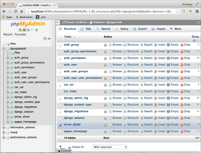Viewport: 201px width, 153px height.
Task: Click the Favorites tables button
Action: coord(20,34)
